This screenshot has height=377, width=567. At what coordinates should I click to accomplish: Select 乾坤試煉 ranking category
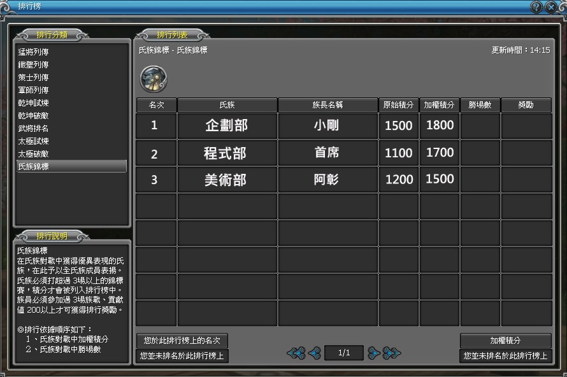click(34, 103)
